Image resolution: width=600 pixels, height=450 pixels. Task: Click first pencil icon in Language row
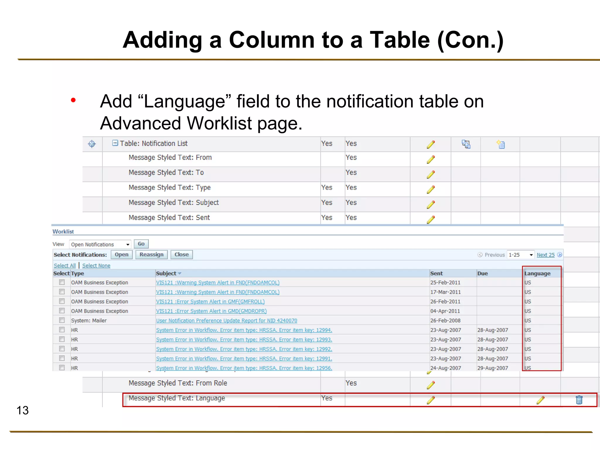click(431, 400)
